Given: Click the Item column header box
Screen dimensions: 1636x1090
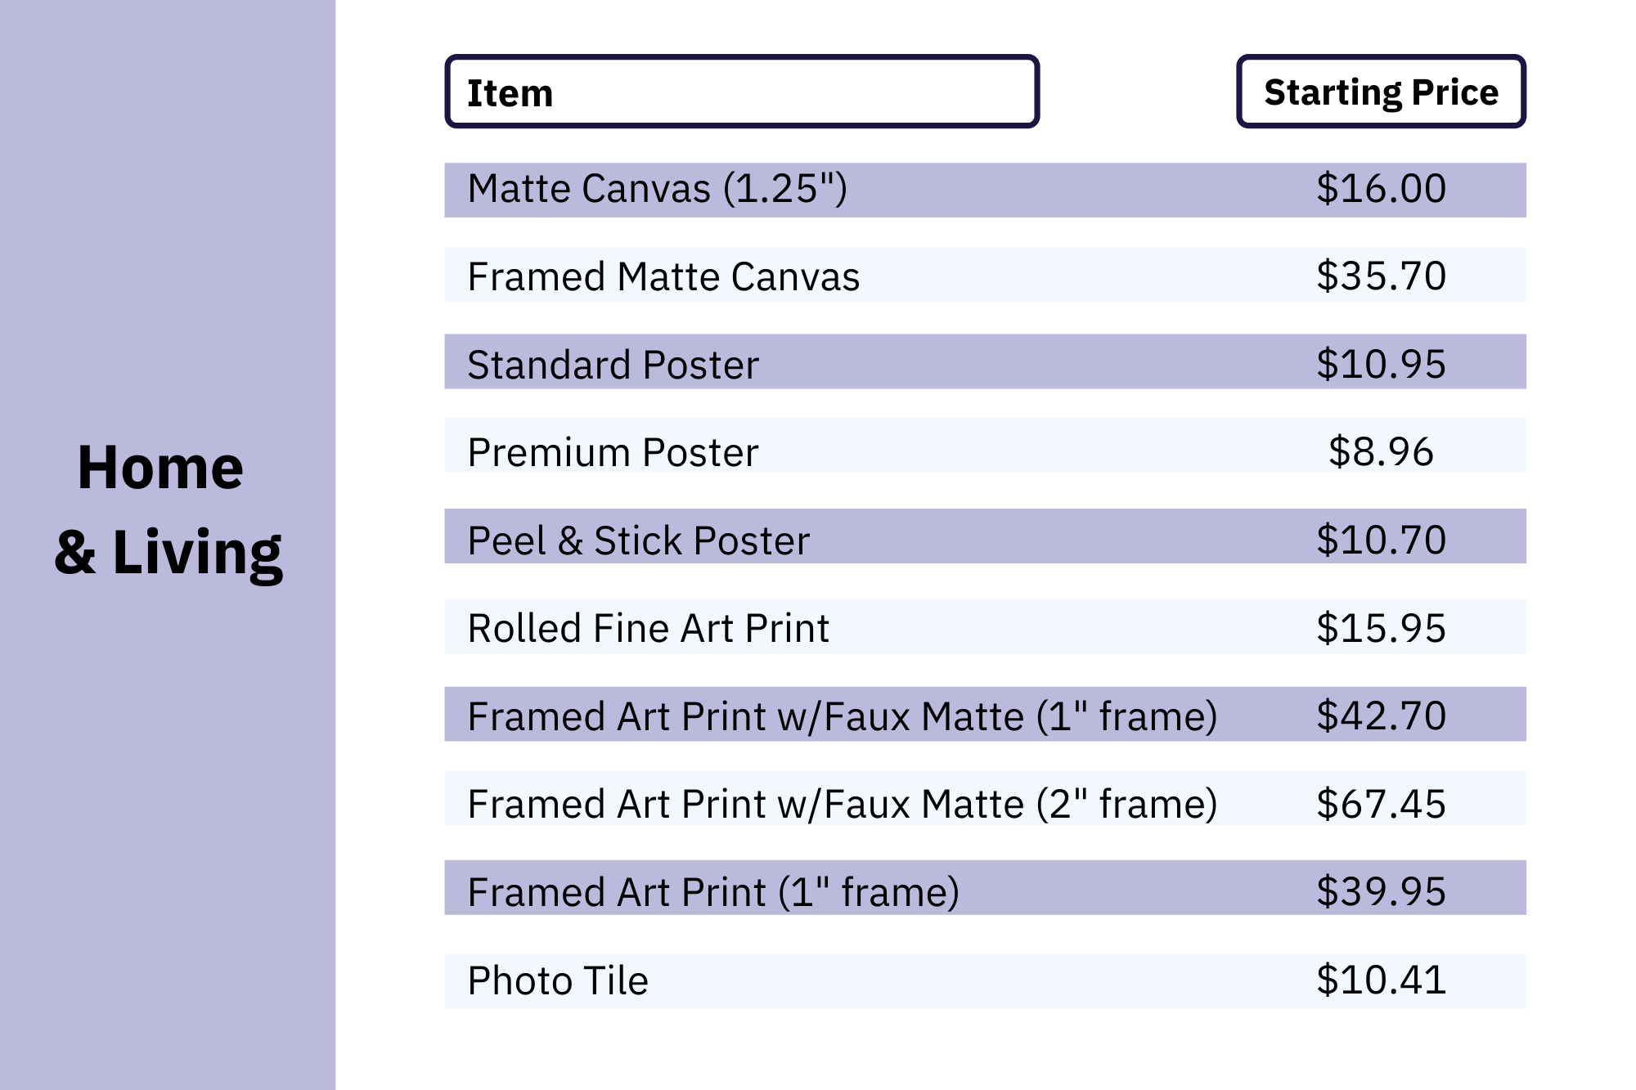Looking at the screenshot, I should coord(741,92).
